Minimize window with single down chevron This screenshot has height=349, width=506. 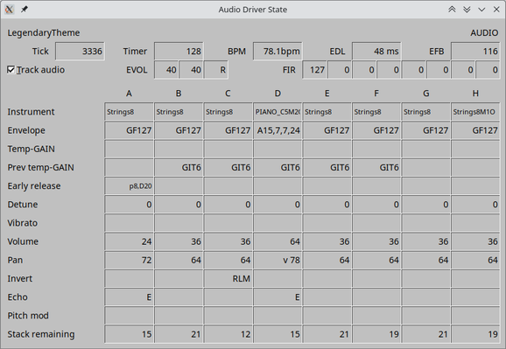(x=481, y=10)
